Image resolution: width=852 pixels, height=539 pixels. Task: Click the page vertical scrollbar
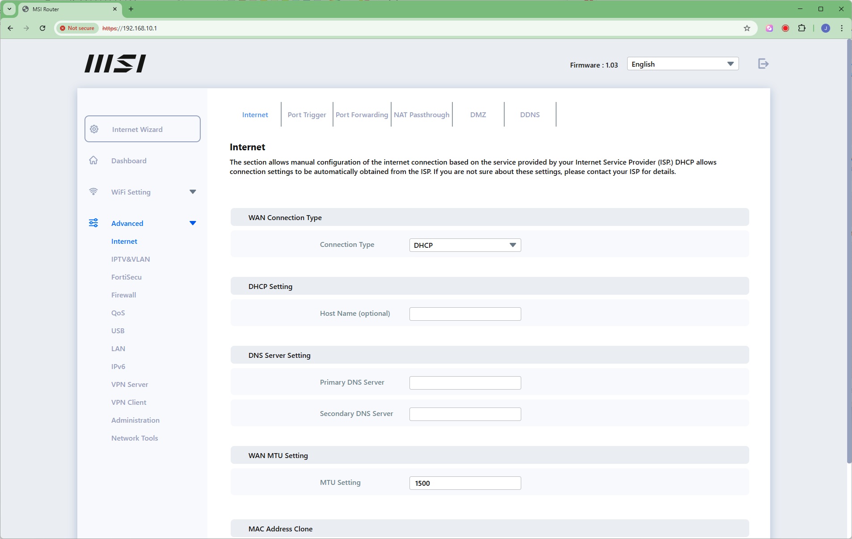(849, 250)
